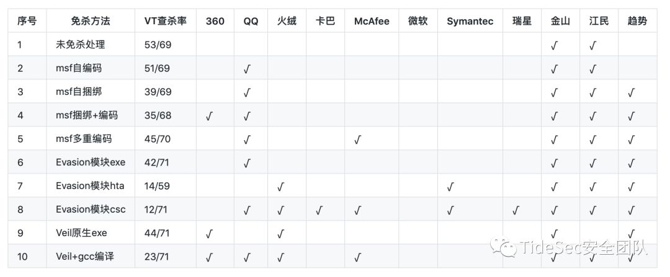Click the McAfee checkmark in msf多重编码 row

pos(357,139)
